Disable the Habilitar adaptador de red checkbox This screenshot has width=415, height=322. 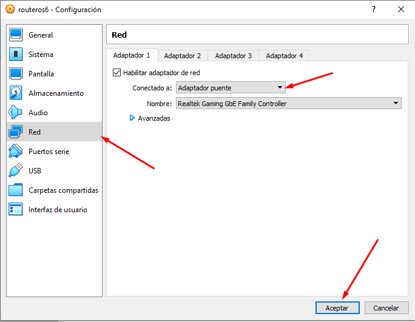tap(116, 73)
